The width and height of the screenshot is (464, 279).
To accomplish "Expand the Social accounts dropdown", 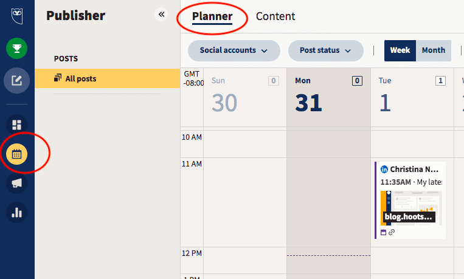I will (x=234, y=50).
